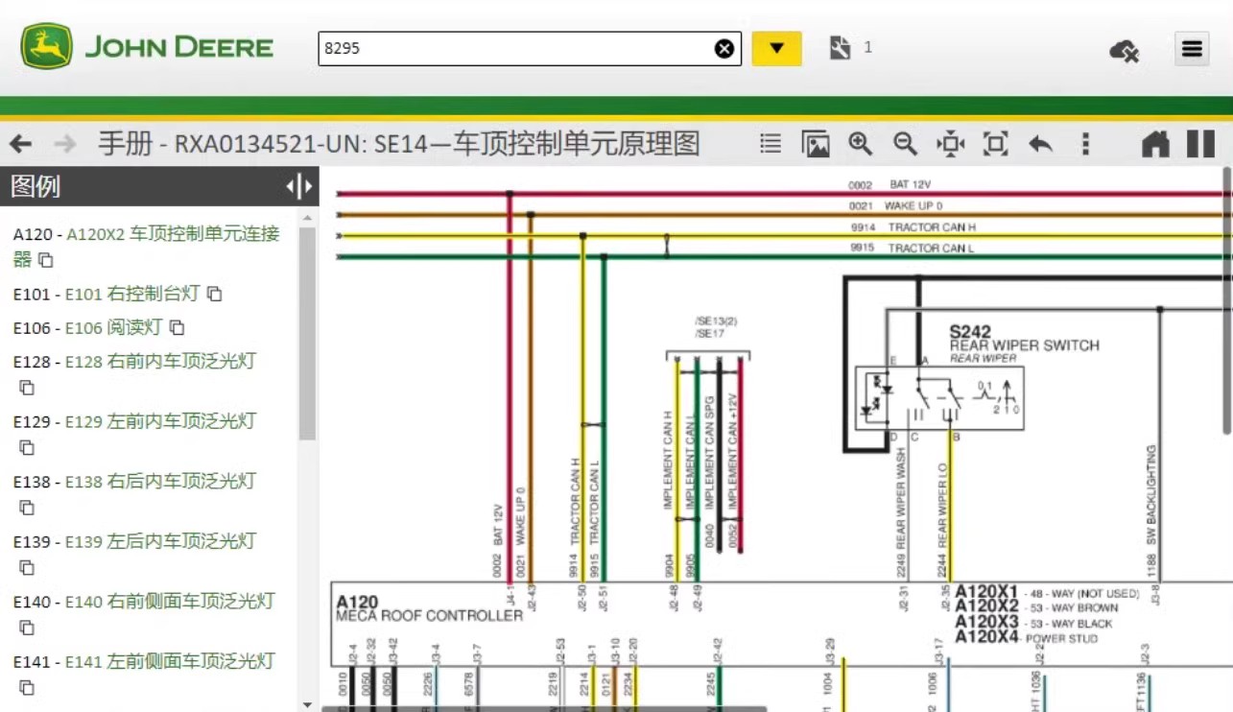Click the A120X2 53-WAY BROWN label

tap(1036, 607)
